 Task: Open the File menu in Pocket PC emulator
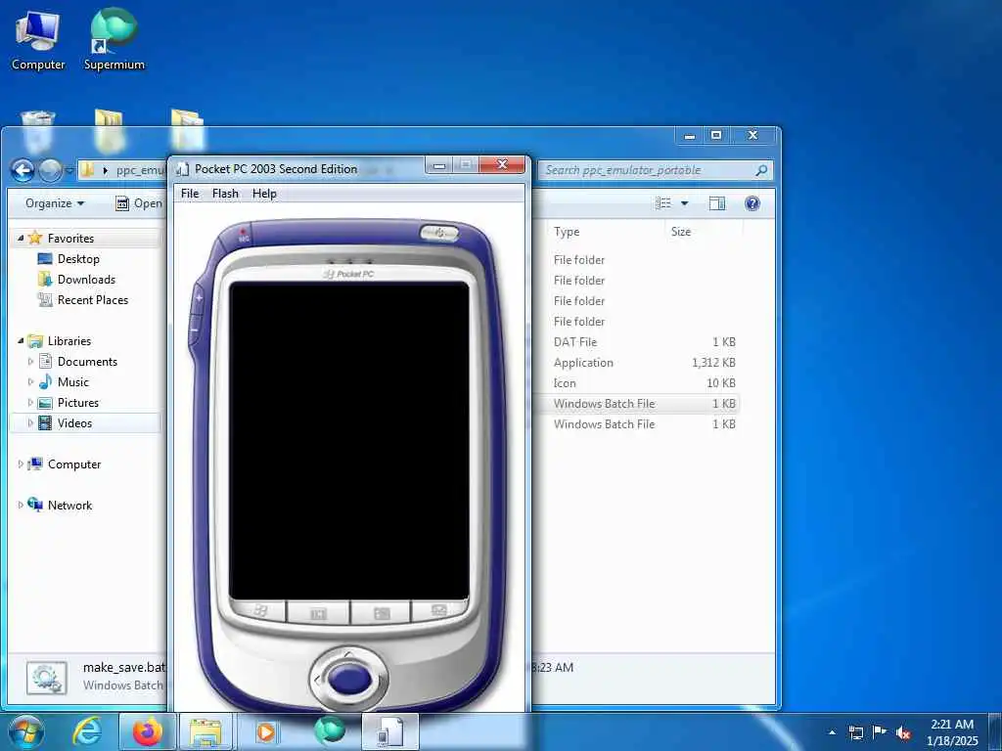[190, 194]
